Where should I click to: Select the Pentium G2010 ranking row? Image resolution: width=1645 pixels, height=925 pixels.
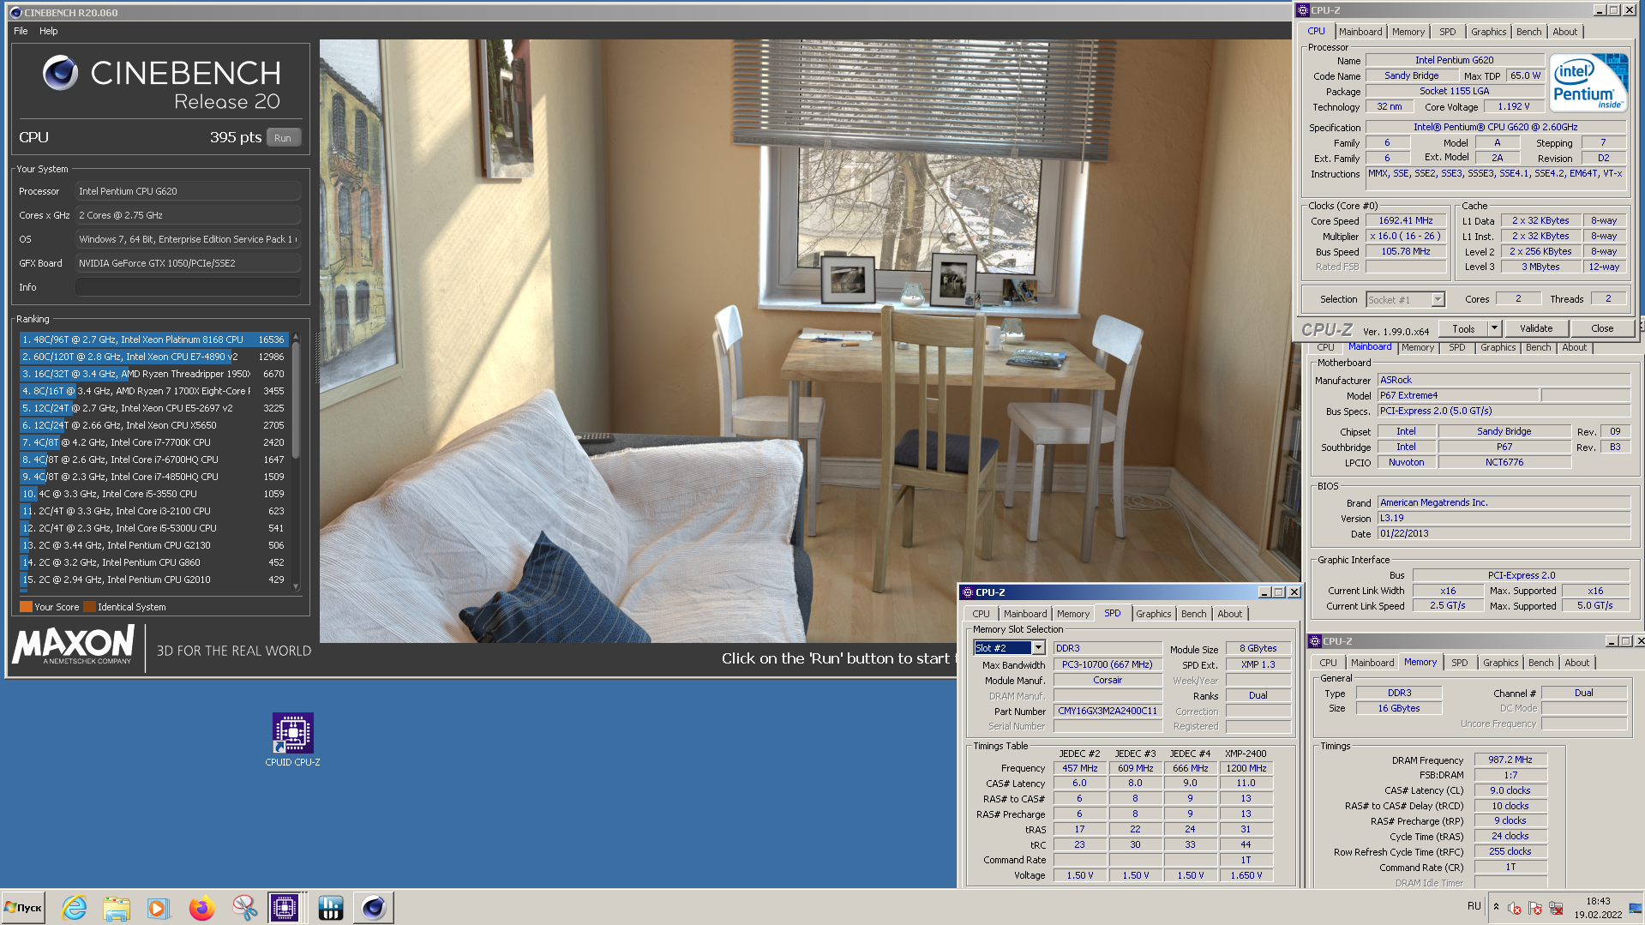(x=154, y=580)
